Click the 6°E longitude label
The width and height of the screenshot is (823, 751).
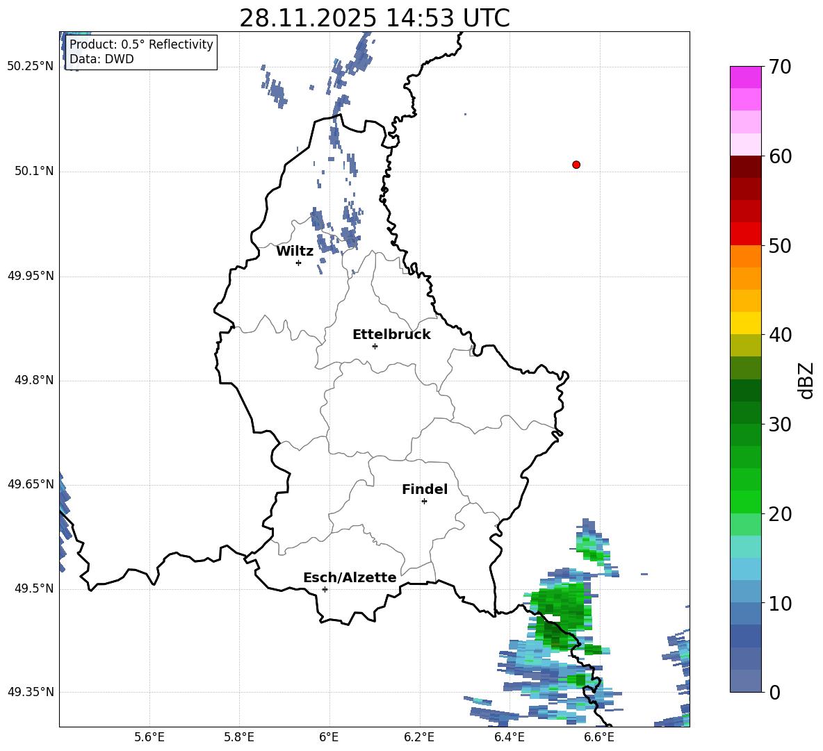click(329, 737)
